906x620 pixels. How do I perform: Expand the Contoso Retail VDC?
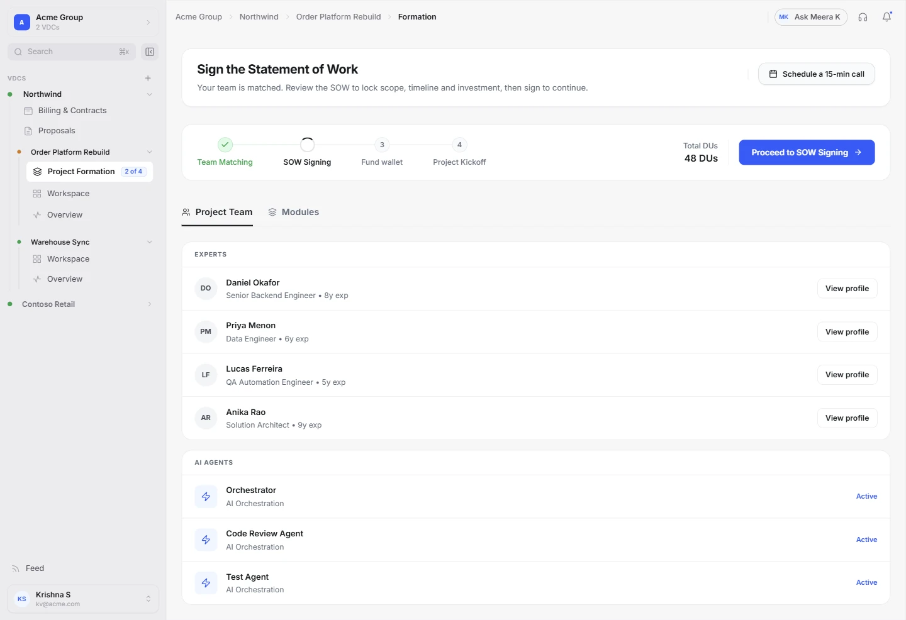click(x=150, y=304)
